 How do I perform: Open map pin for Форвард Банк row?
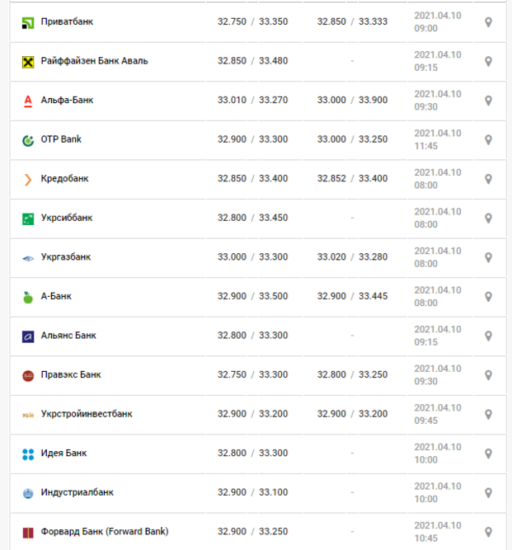coord(488,533)
